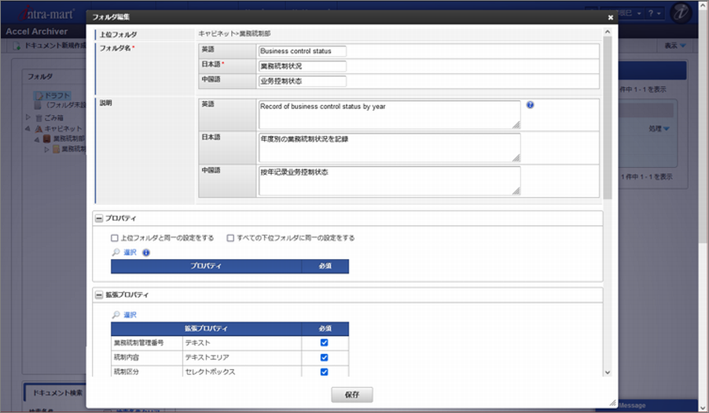Edit the Chinese description textarea

pyautogui.click(x=389, y=181)
